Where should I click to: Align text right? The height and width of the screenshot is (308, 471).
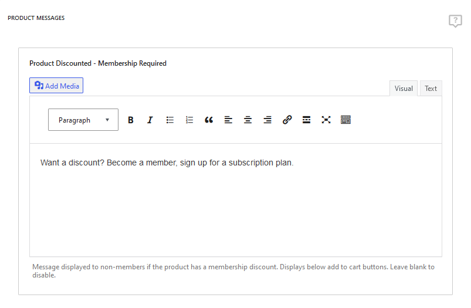coord(267,120)
